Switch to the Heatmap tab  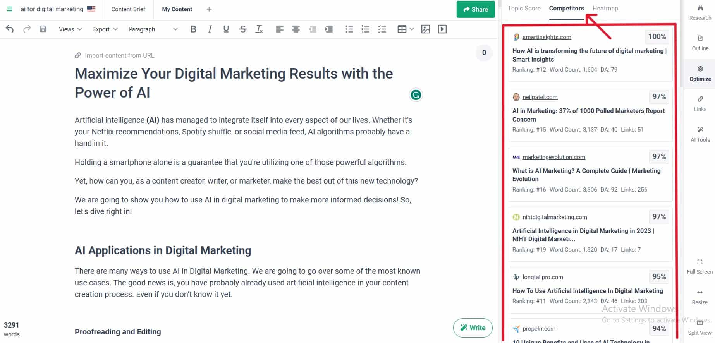pos(605,9)
